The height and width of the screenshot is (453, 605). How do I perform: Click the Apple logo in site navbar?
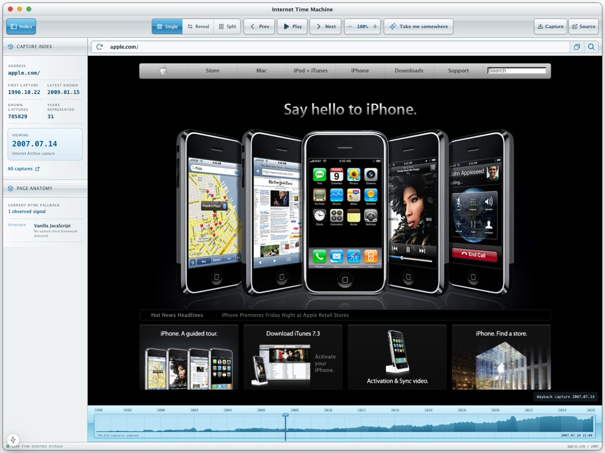(163, 71)
